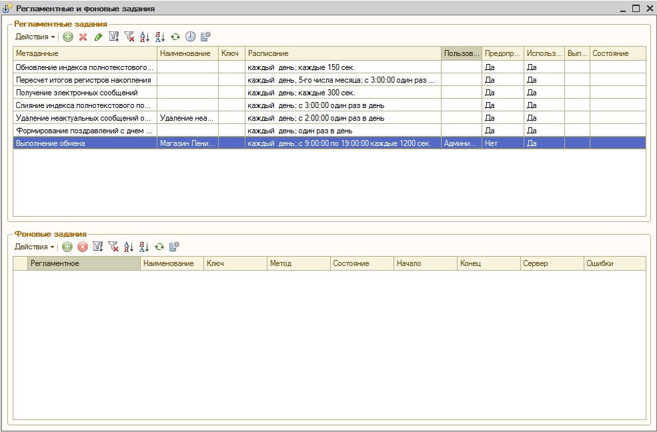The height and width of the screenshot is (432, 657).
Task: Select row Формирование поздравлений с днем...
Action: [330, 131]
